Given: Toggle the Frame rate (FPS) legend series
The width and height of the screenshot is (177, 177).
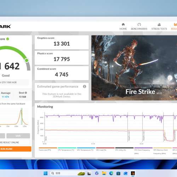Looking at the screenshot, I should 48,149.
